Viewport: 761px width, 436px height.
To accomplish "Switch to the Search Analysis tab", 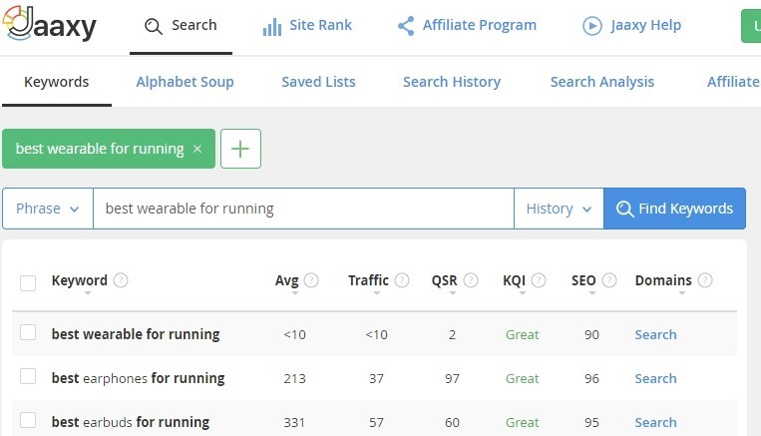I will (x=601, y=82).
